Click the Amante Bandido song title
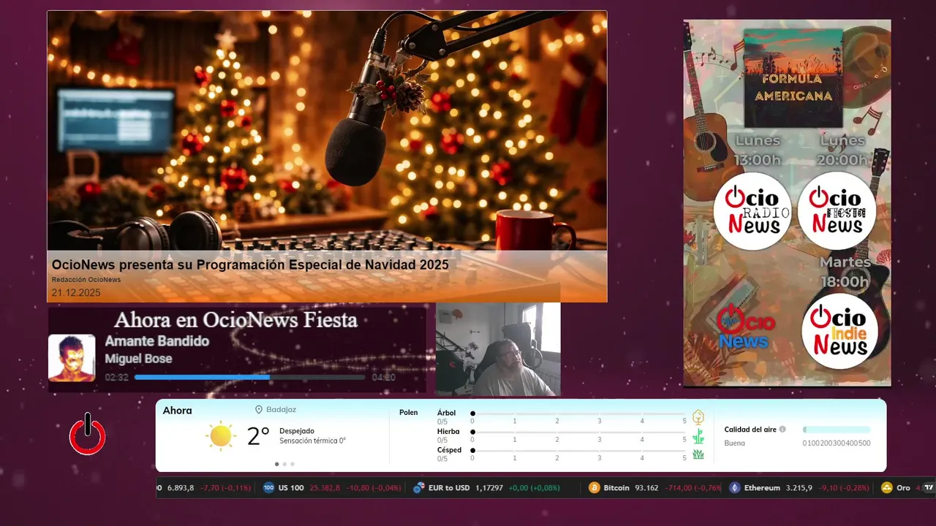 tap(156, 341)
